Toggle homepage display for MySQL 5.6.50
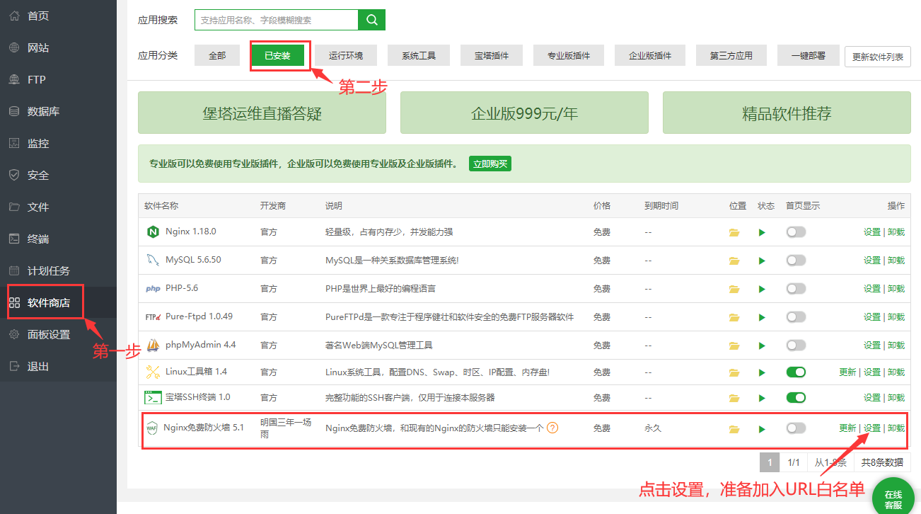921x514 pixels. pos(796,261)
